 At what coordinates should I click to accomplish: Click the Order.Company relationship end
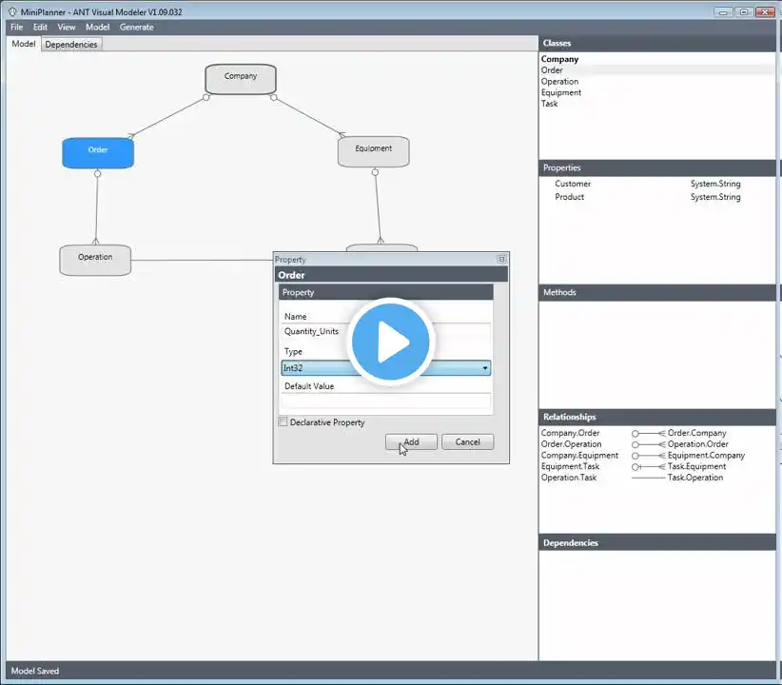click(696, 433)
